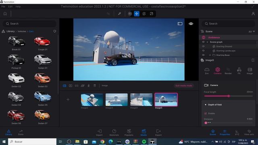The image size is (258, 145).
Task: Enable depth of field checkbox
Action: [205, 113]
